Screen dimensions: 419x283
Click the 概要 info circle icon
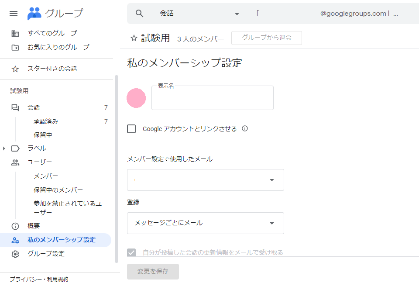(x=15, y=226)
